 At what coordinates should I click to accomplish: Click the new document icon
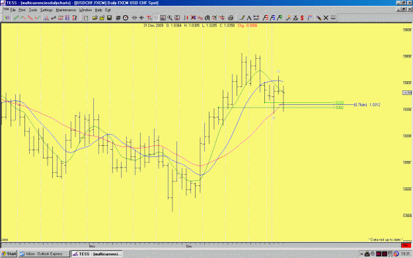click(x=86, y=18)
